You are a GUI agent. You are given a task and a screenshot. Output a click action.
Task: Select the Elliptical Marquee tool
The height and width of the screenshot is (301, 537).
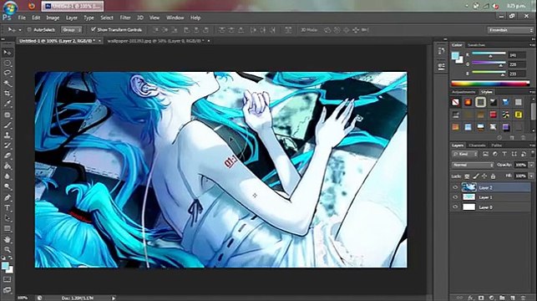point(8,63)
